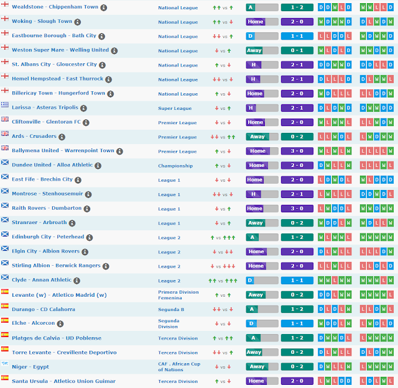Click D prediction bar for Eastbourne Borough match
This screenshot has width=398, height=388.
(262, 36)
